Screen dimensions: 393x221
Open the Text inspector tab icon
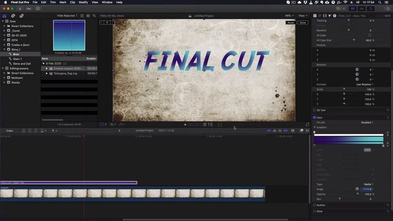pyautogui.click(x=320, y=15)
